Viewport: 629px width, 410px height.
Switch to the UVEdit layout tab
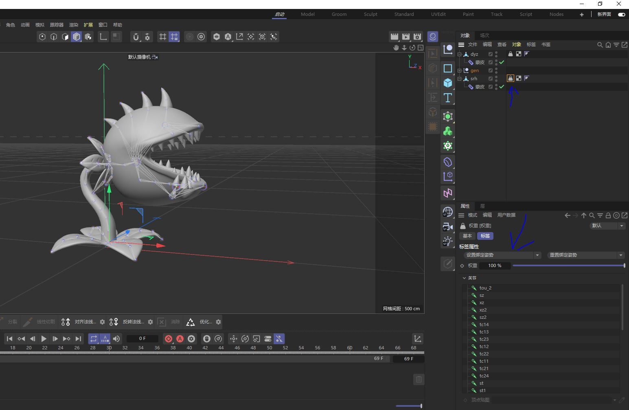pyautogui.click(x=438, y=14)
